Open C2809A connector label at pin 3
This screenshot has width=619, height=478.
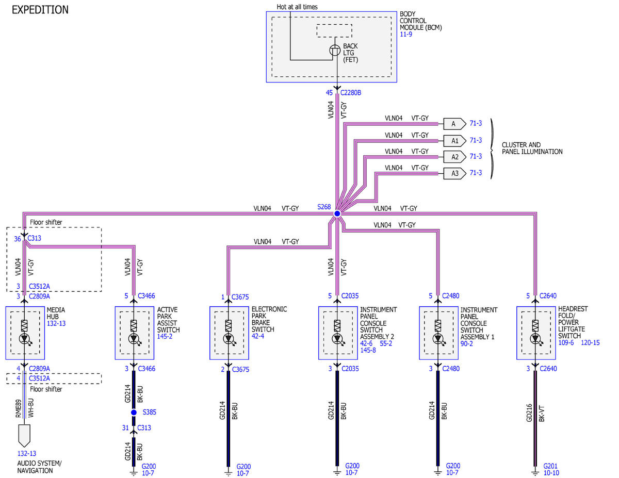coord(40,296)
